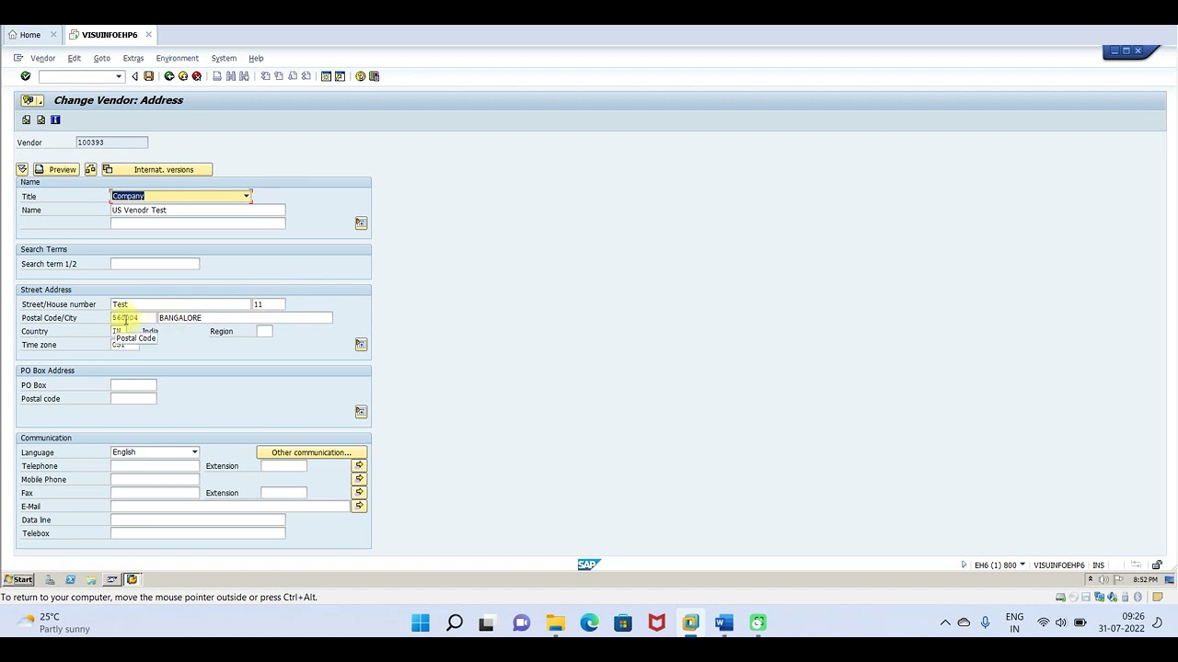Click the Create New Session icon

(x=326, y=76)
